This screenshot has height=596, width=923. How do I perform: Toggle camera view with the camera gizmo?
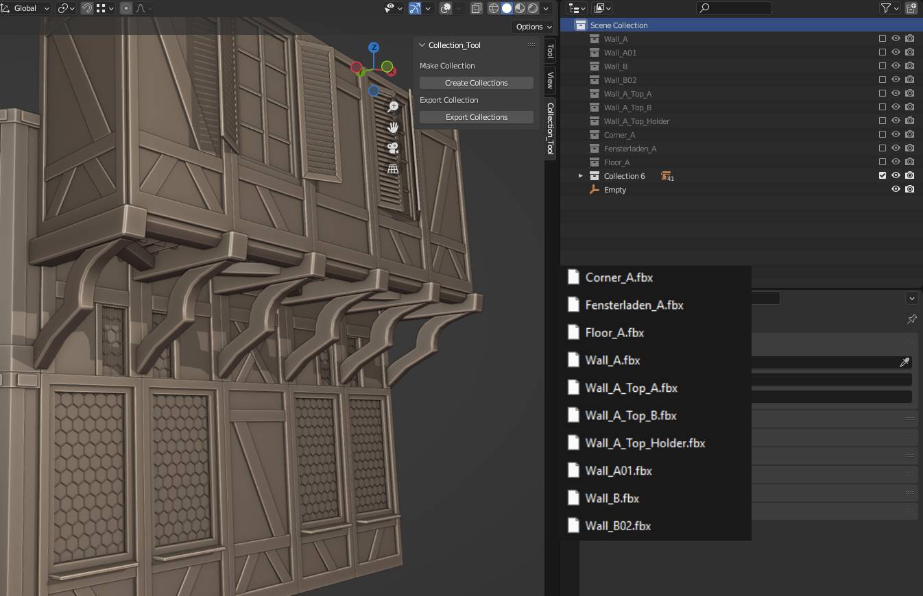coord(393,148)
